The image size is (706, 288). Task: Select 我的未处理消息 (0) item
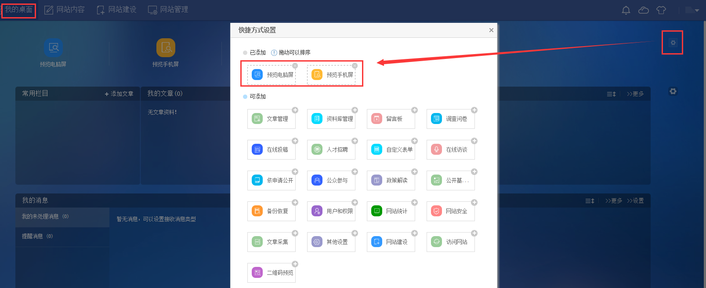(62, 217)
